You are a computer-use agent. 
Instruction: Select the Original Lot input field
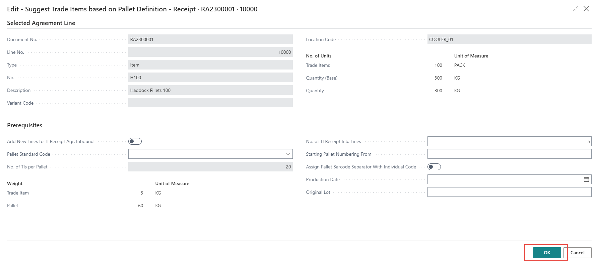pyautogui.click(x=509, y=192)
